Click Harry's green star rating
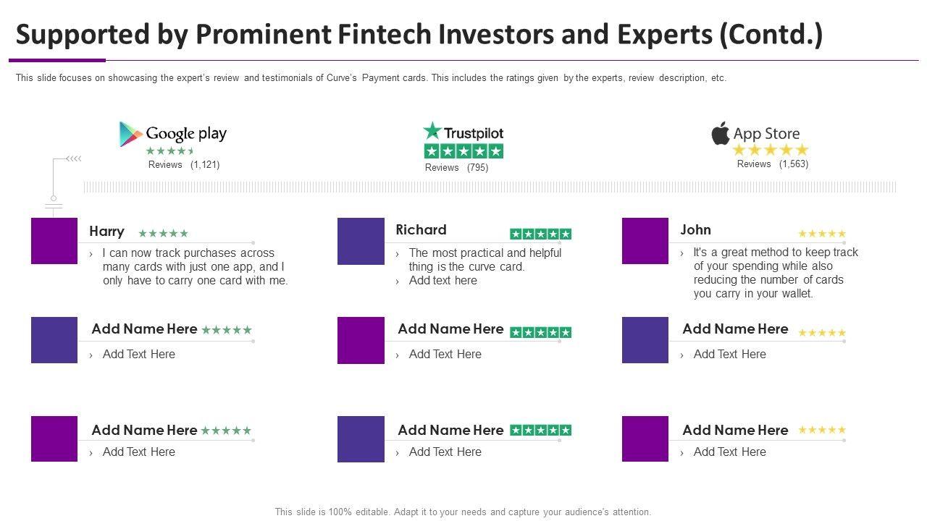927x521 pixels. click(x=163, y=234)
